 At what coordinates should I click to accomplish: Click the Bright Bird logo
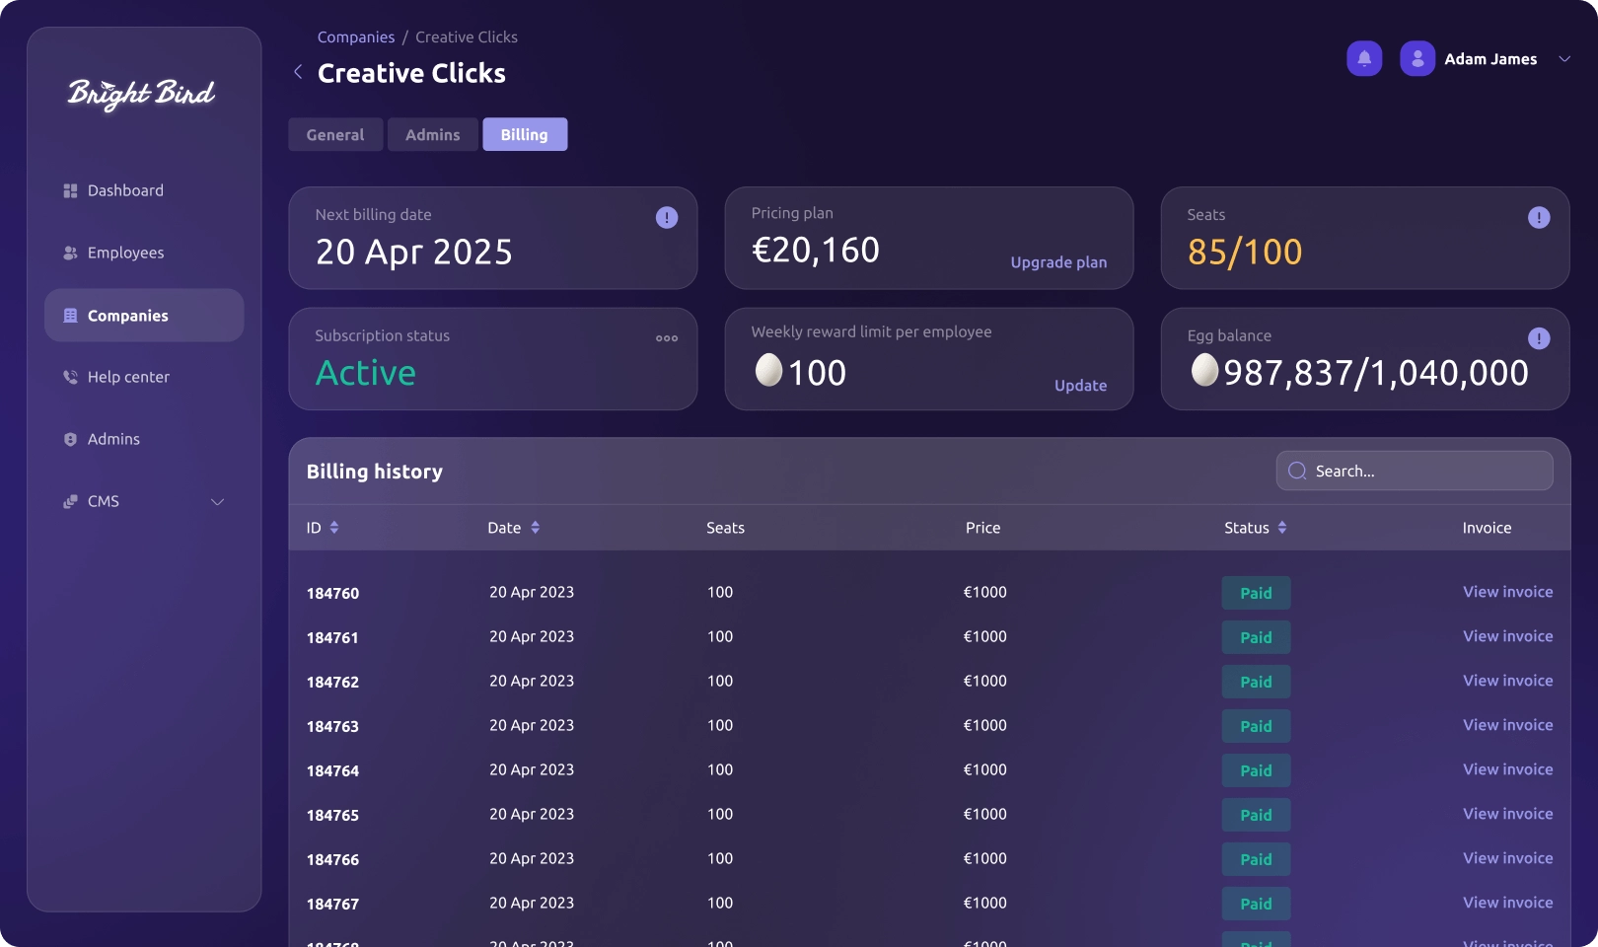click(142, 94)
